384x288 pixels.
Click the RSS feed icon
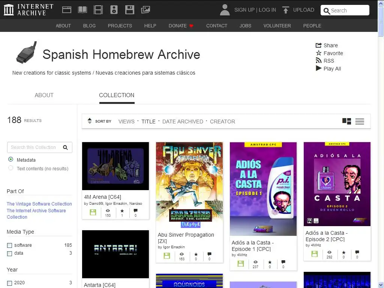[318, 60]
